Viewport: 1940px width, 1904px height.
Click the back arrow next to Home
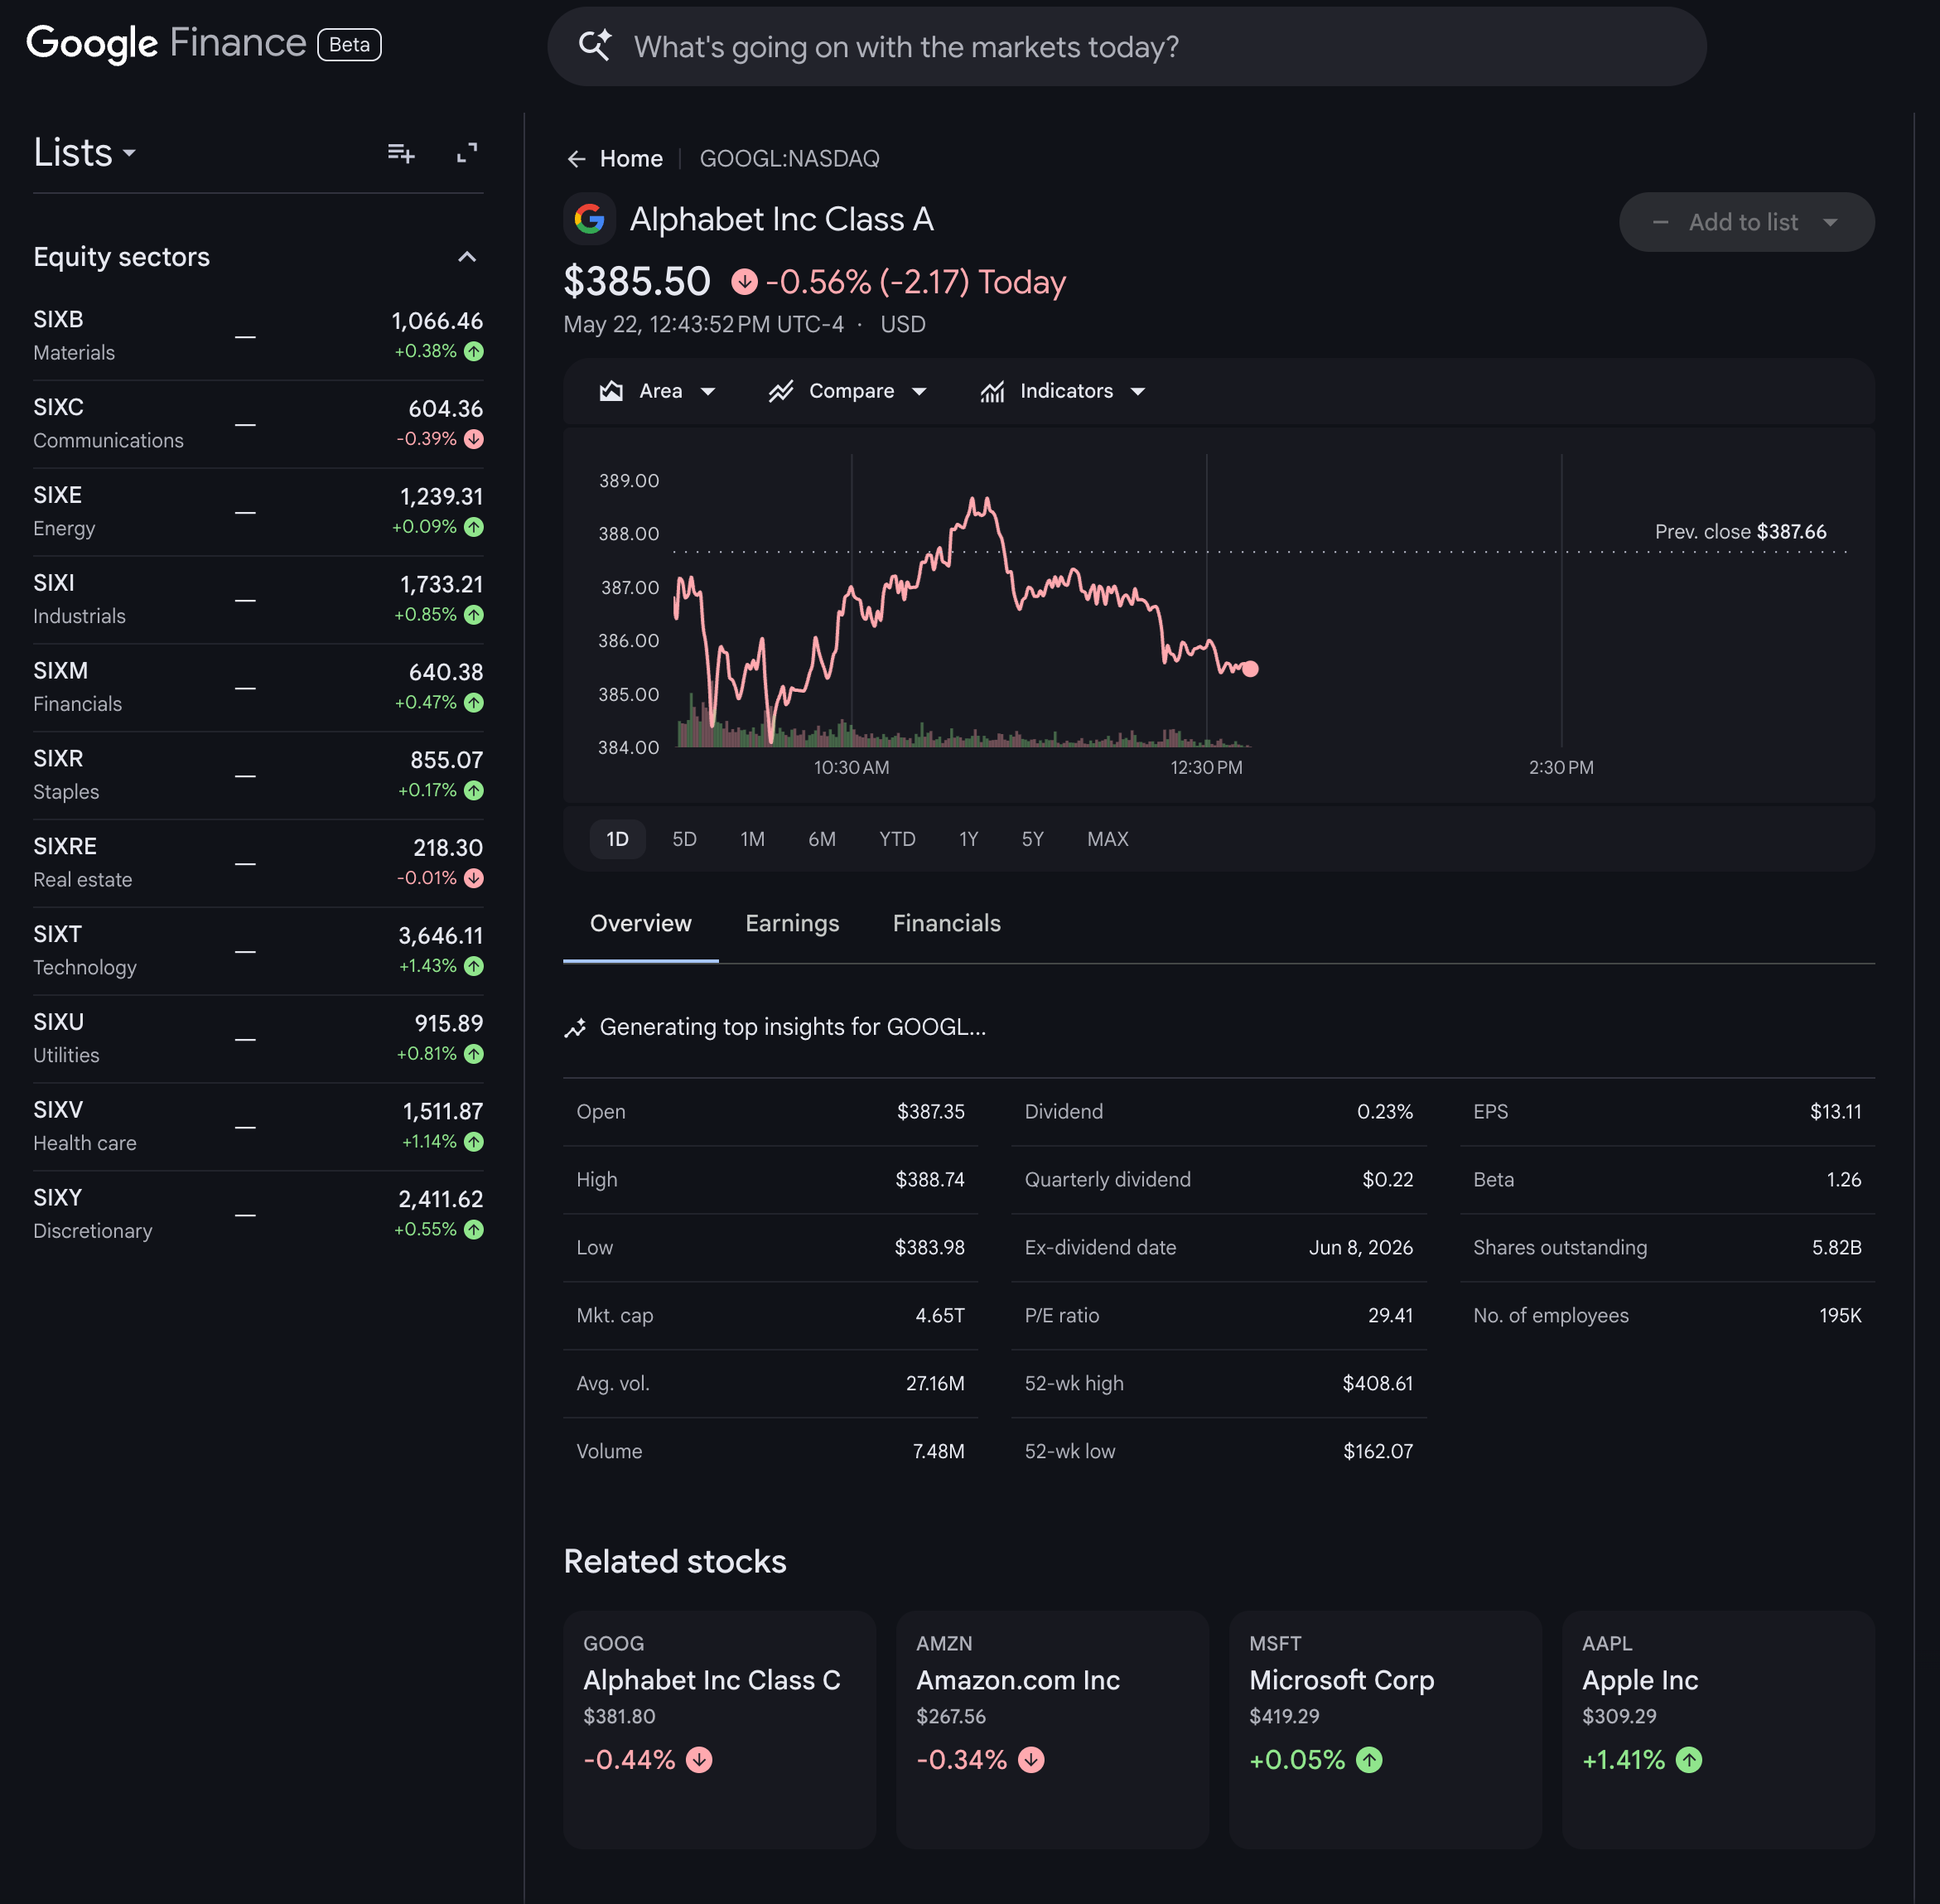point(576,159)
